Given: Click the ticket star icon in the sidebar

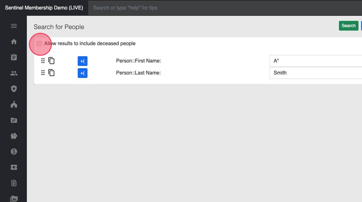Looking at the screenshot, I should coord(14,167).
